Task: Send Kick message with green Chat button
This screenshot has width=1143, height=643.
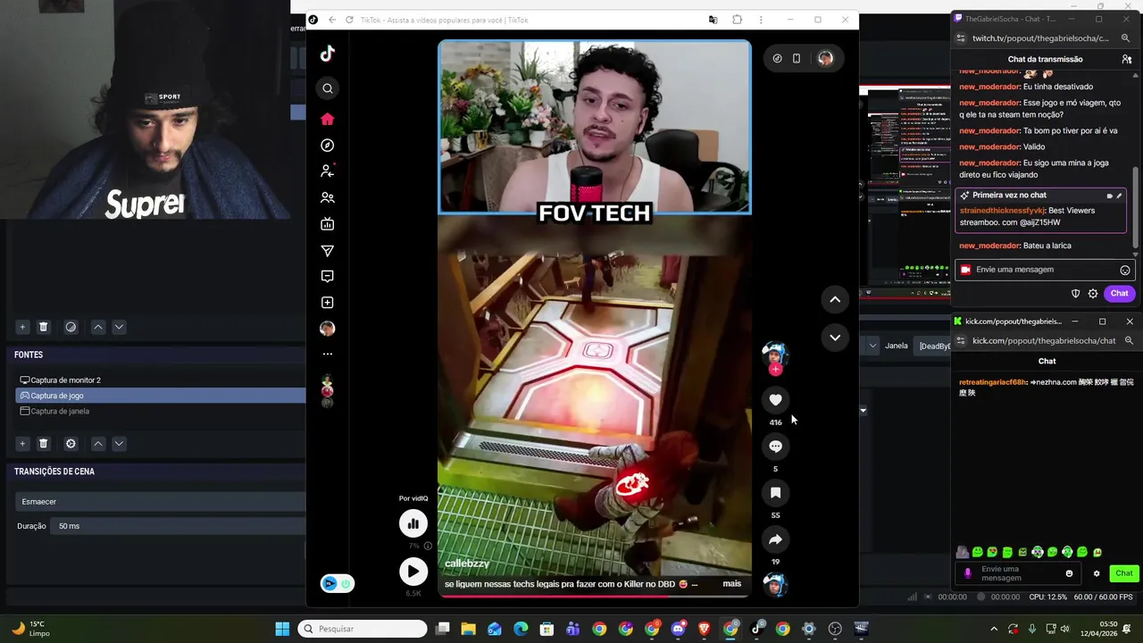Action: [1123, 573]
